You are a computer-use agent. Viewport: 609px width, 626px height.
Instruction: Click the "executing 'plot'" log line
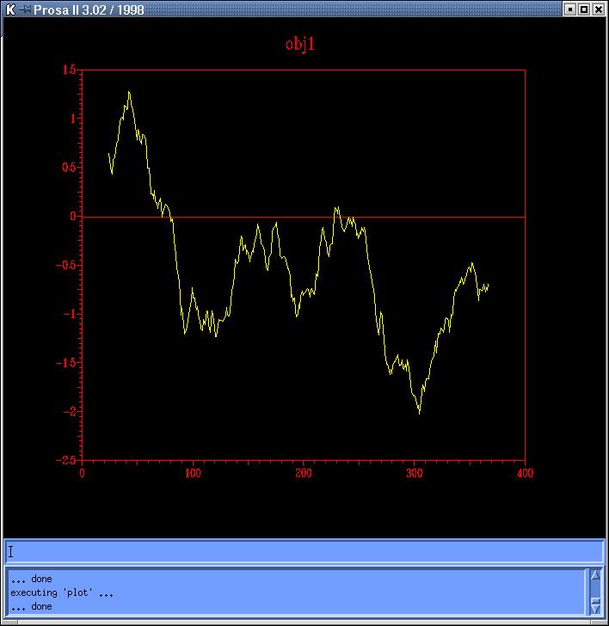(x=62, y=592)
